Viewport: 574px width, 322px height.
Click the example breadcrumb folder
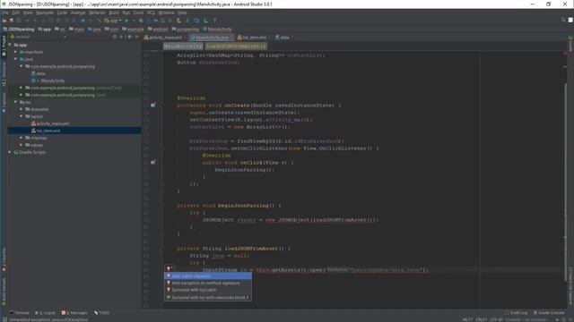(133, 30)
